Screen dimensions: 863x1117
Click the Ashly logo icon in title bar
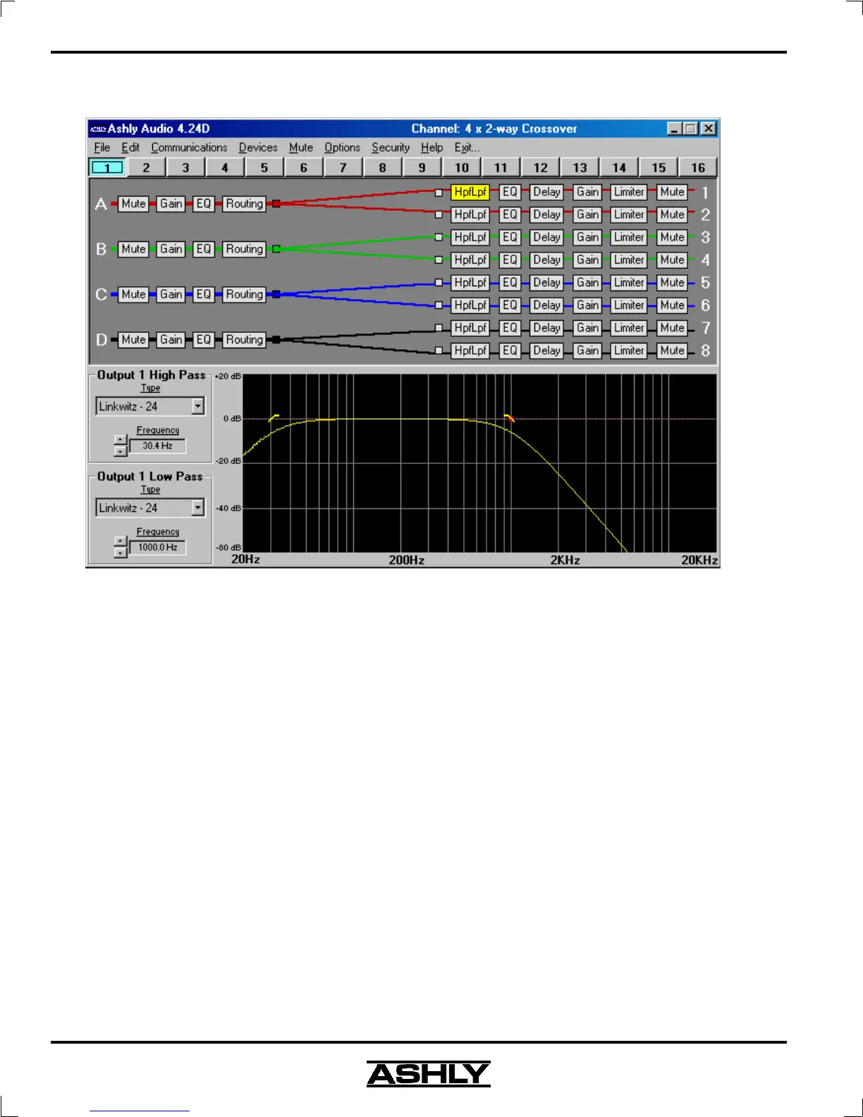click(98, 128)
